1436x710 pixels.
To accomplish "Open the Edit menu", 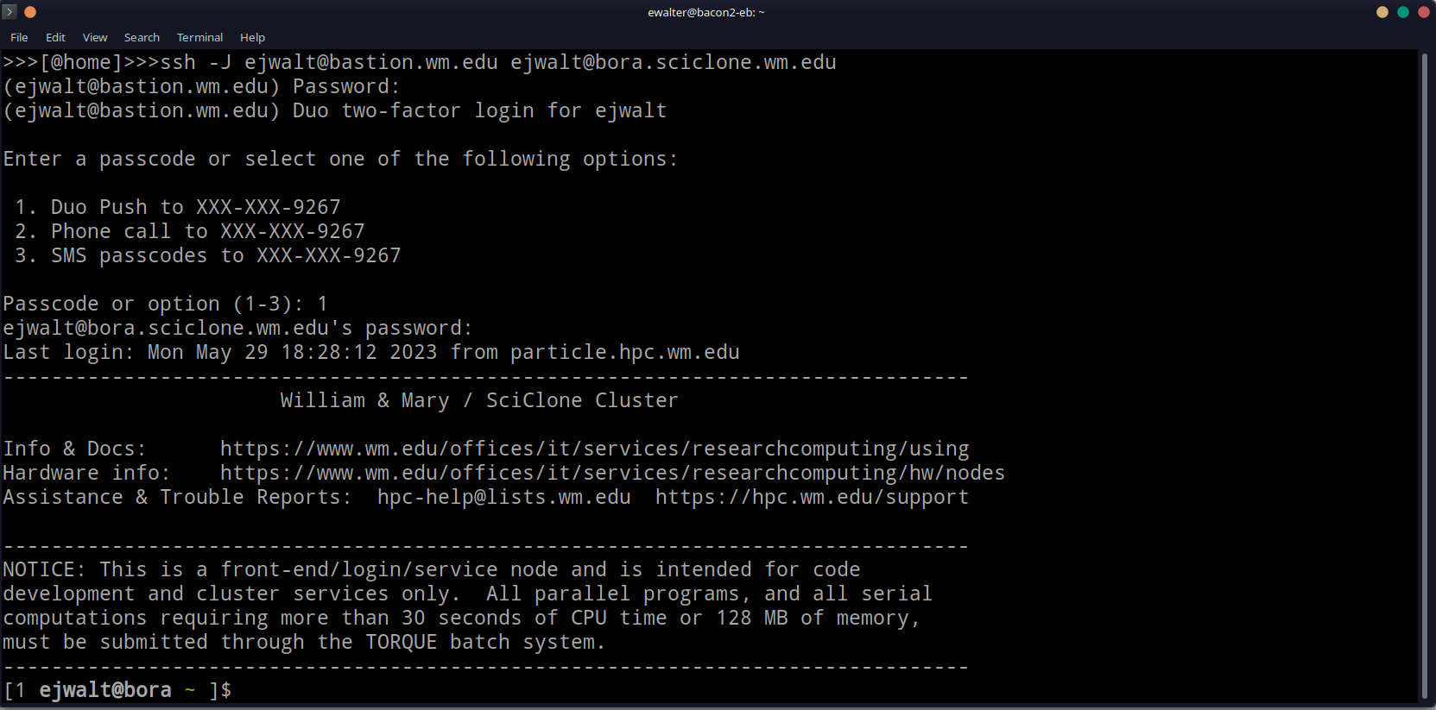I will coord(55,37).
